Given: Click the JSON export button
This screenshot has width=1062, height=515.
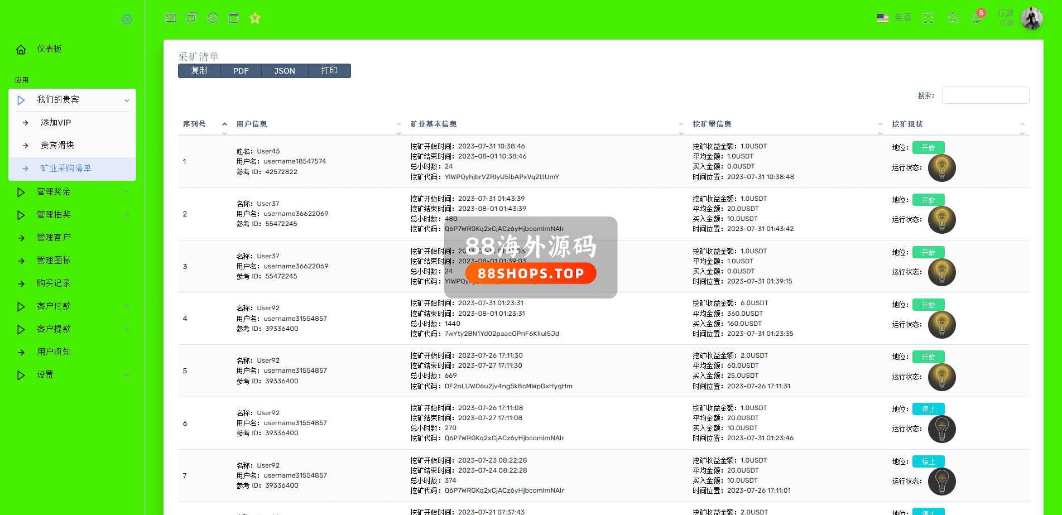Looking at the screenshot, I should 284,71.
